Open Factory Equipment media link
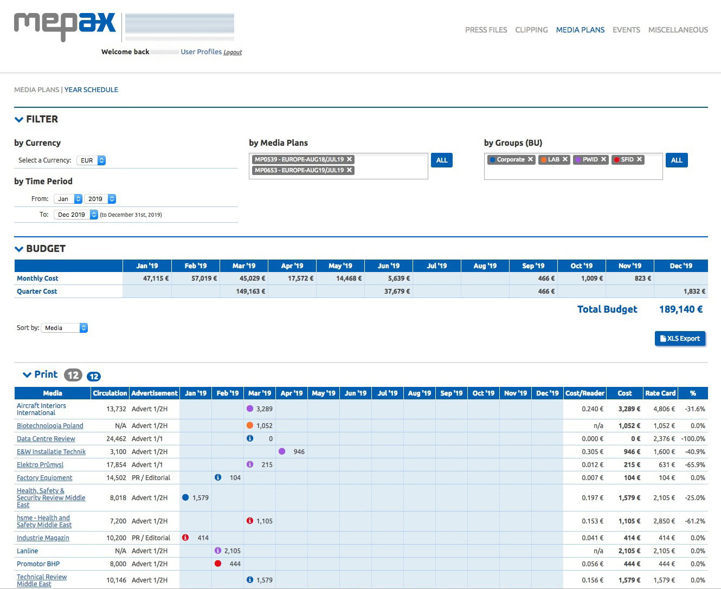721x589 pixels. coord(44,478)
